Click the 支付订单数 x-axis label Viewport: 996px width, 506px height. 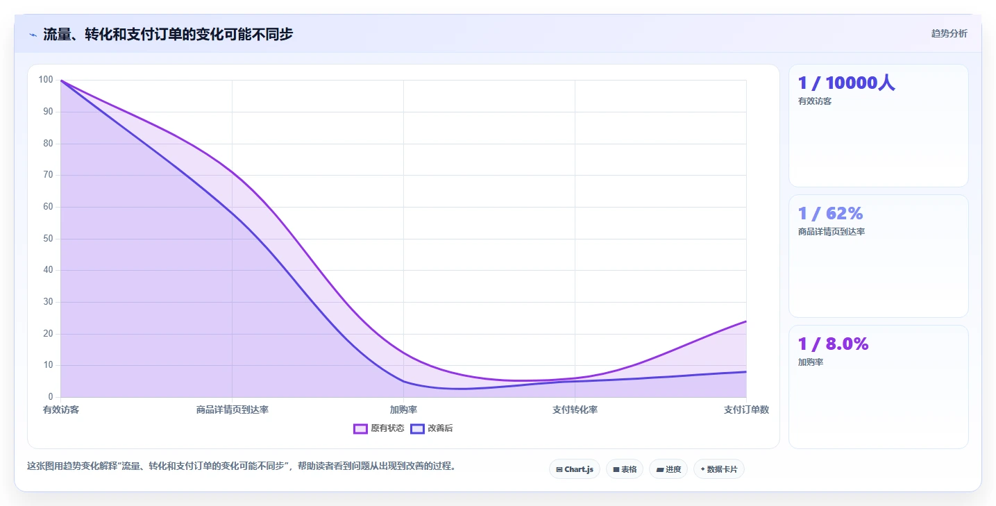tap(746, 410)
